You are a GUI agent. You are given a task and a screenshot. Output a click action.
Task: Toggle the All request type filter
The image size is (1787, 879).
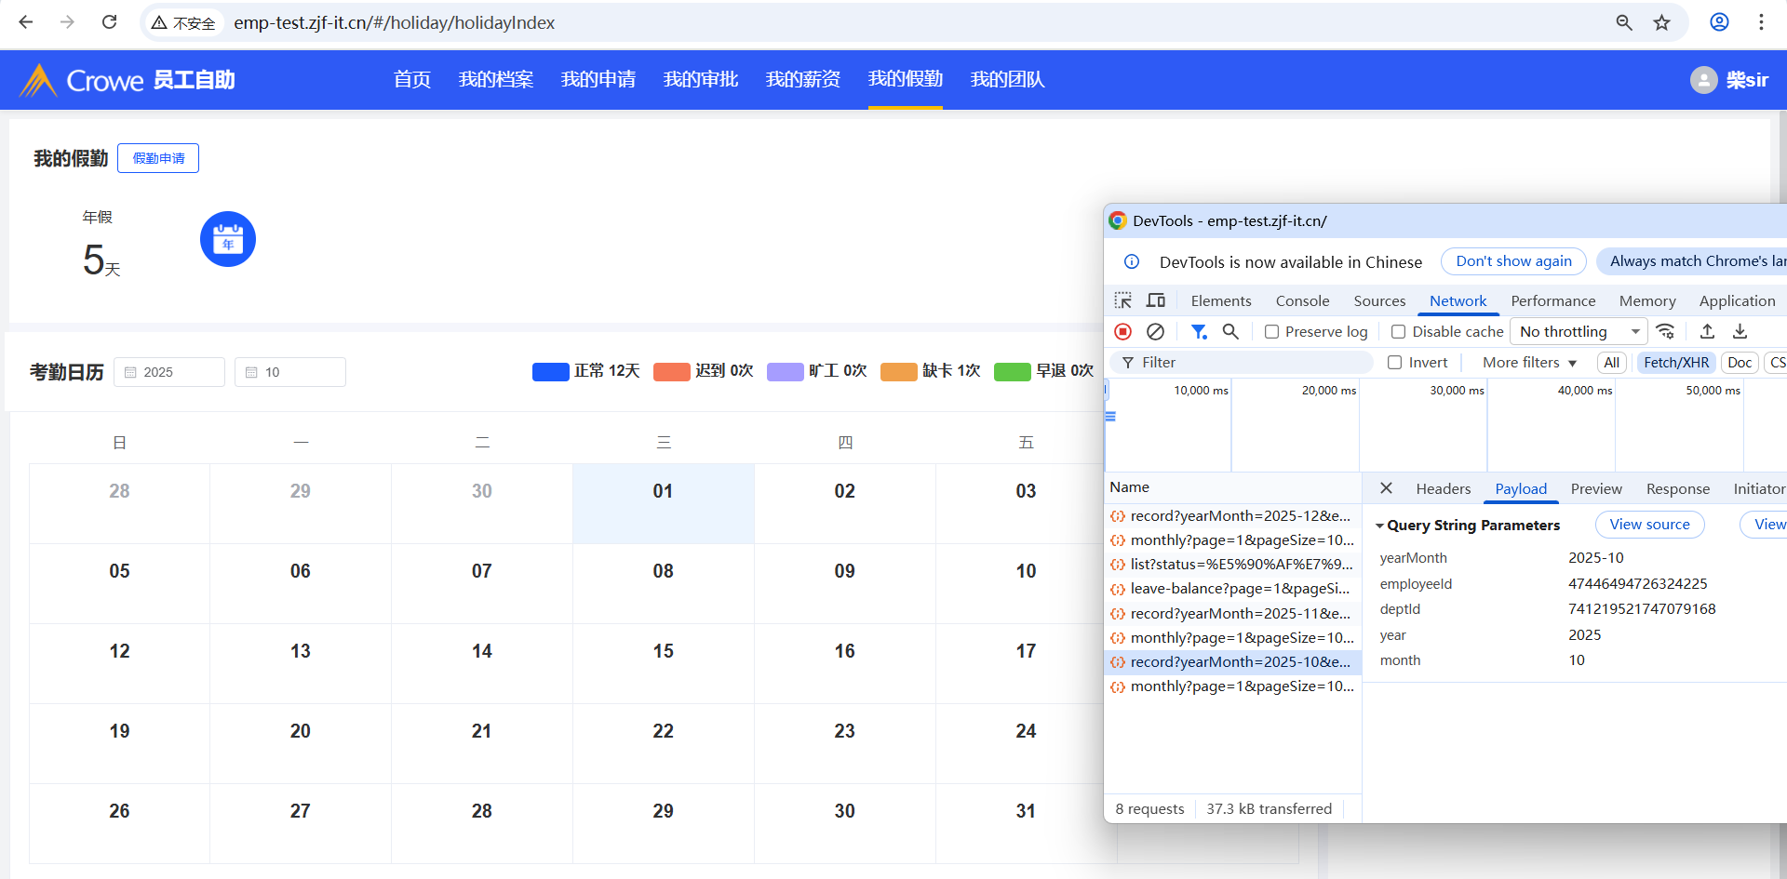1612,363
